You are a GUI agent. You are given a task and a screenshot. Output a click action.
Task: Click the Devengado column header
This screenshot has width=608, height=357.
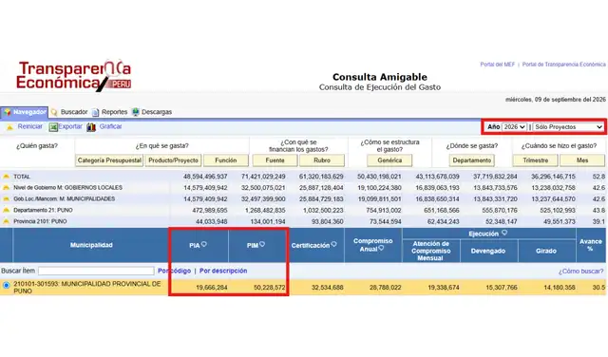pyautogui.click(x=488, y=251)
